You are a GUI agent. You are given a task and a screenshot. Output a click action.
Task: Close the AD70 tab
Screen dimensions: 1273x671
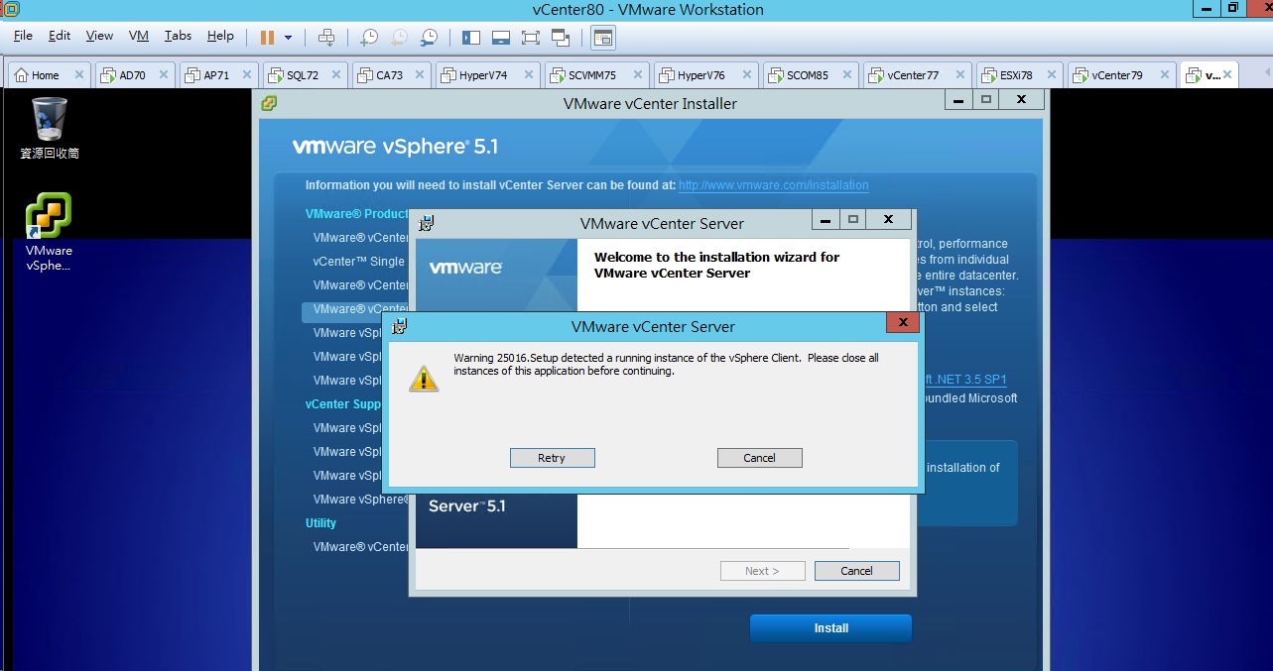(163, 75)
